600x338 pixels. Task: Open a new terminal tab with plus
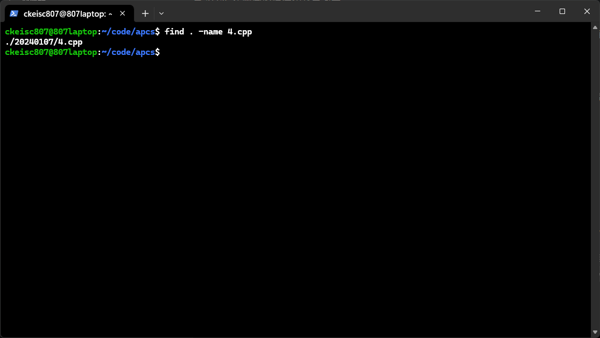[145, 13]
